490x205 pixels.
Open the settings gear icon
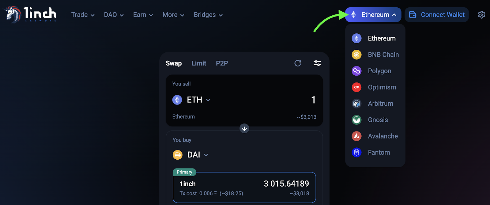tap(481, 15)
